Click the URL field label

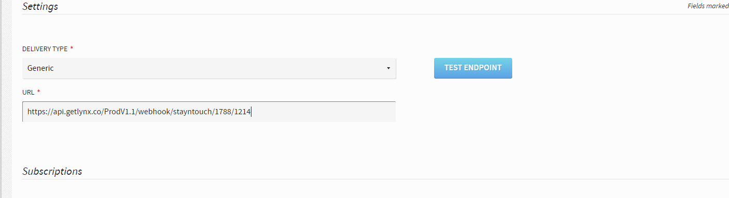pyautogui.click(x=28, y=92)
